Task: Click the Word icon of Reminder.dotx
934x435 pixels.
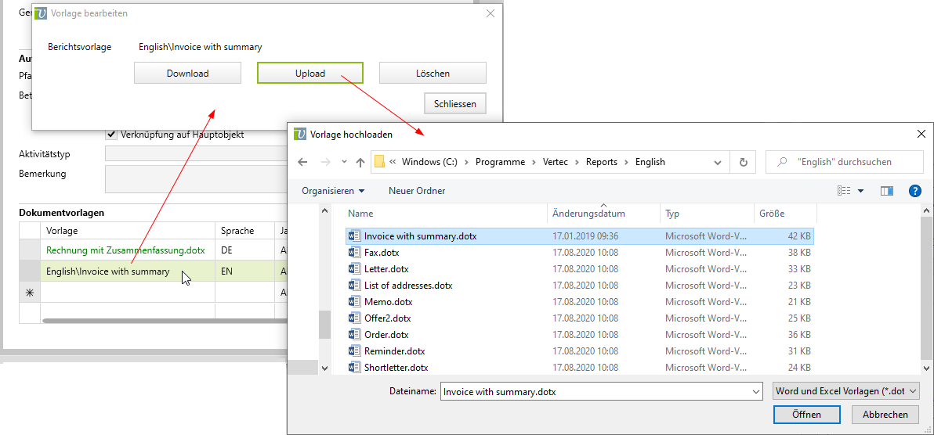Action: pos(353,351)
